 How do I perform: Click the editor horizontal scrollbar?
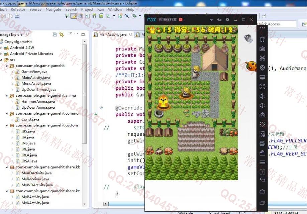click(126, 204)
